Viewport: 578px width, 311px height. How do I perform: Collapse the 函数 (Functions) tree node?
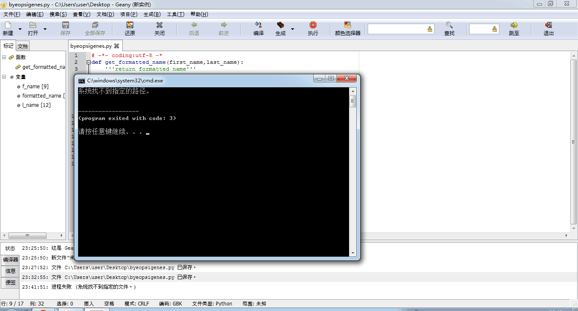(x=4, y=57)
